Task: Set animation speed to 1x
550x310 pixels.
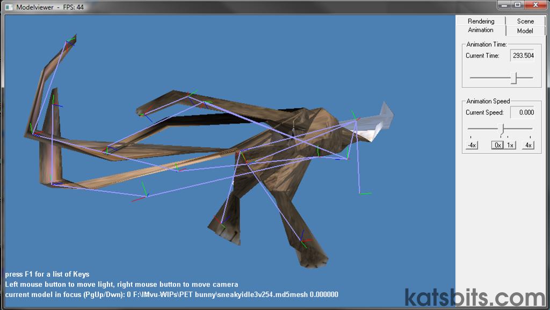Action: tap(510, 145)
